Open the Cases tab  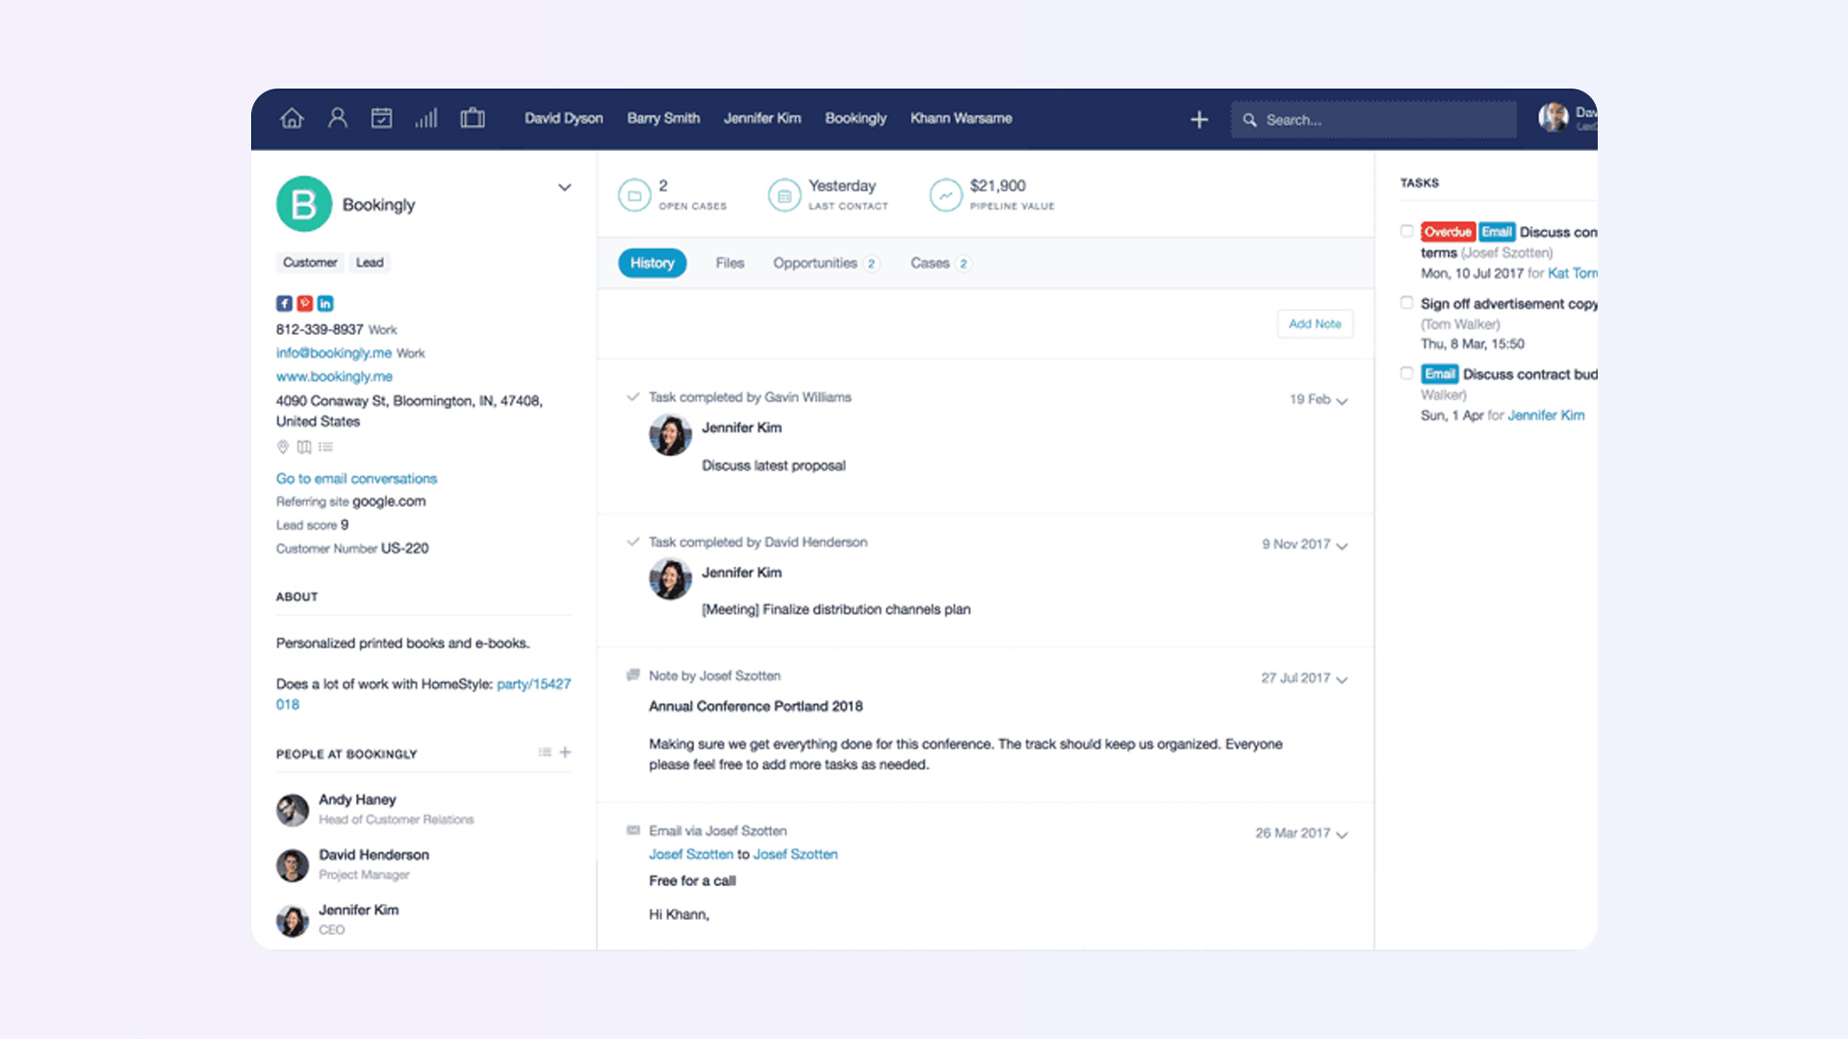coord(940,263)
